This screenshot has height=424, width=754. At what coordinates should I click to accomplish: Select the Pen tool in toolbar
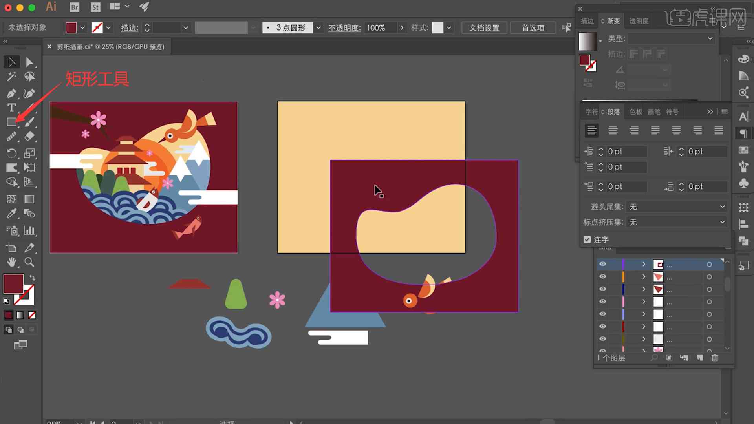point(11,92)
